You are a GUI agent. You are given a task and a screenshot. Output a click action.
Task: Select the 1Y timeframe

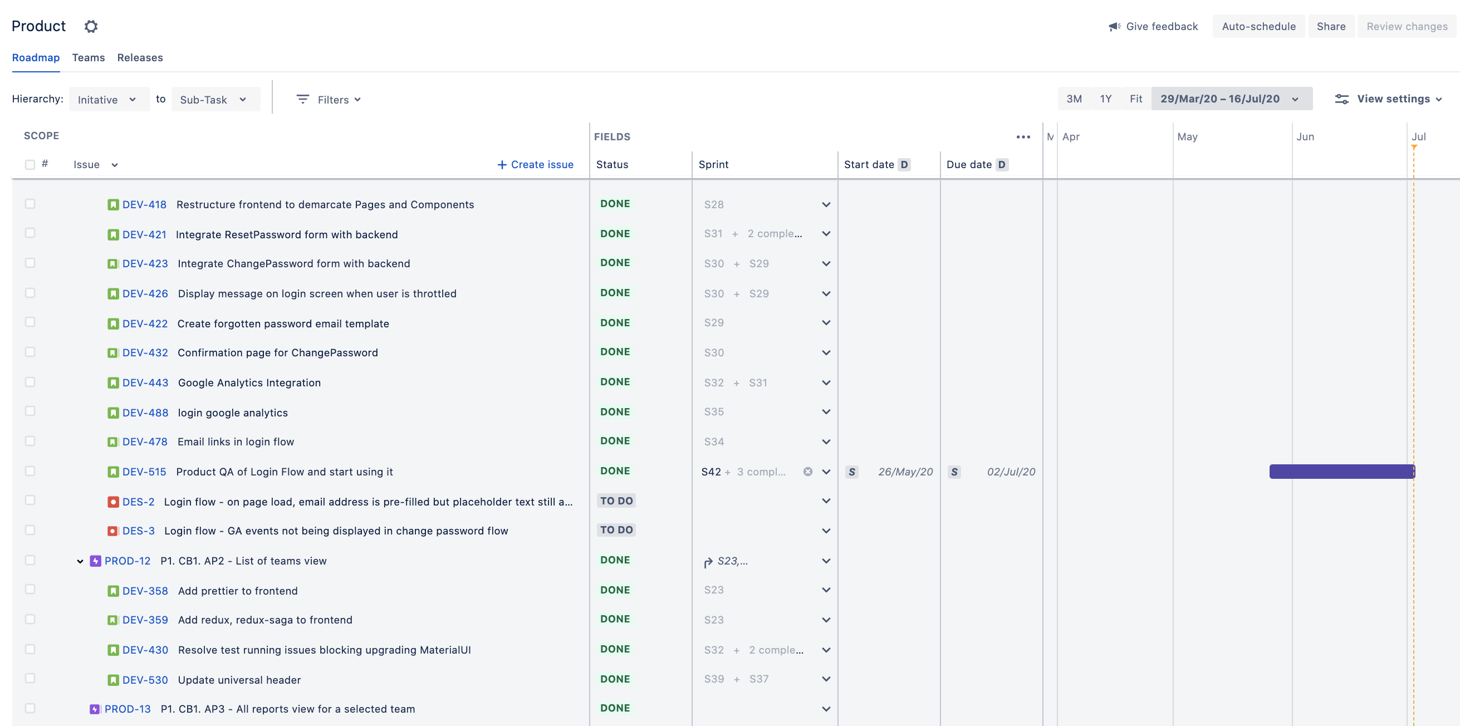point(1105,99)
